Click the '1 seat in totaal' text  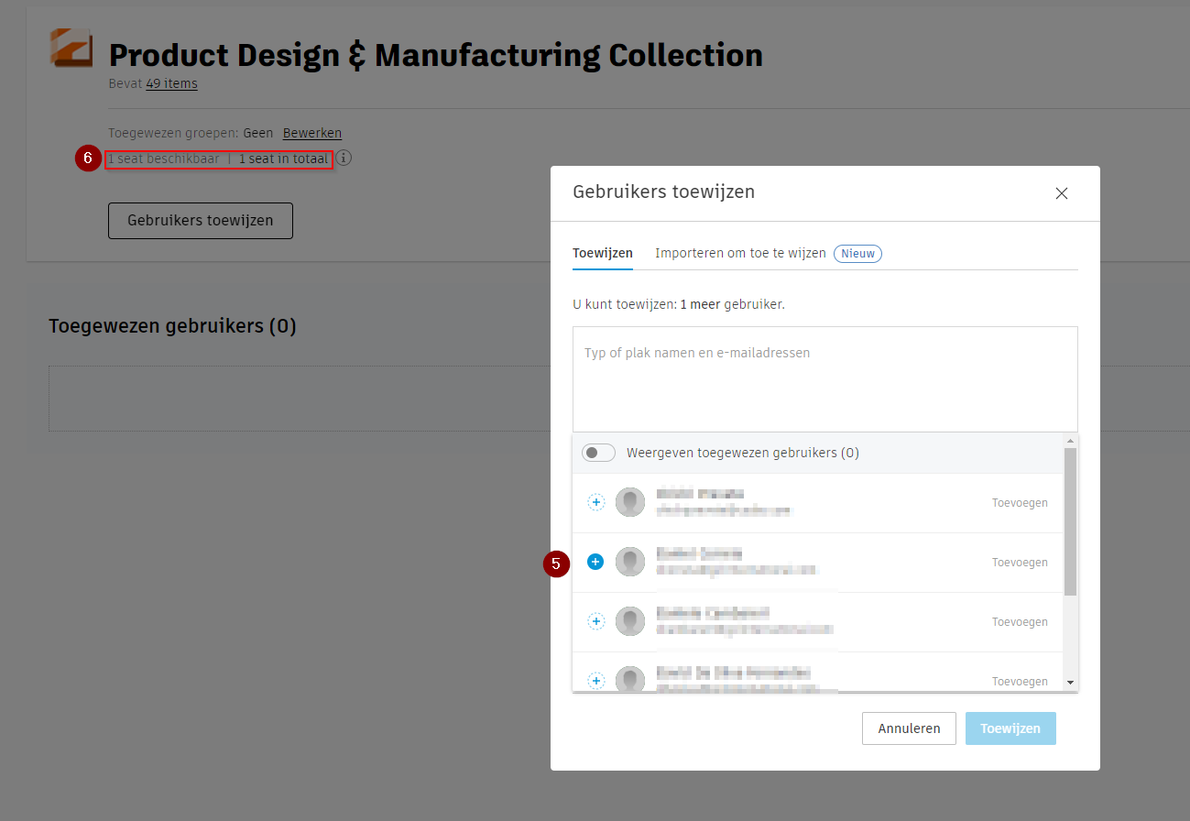click(x=283, y=159)
